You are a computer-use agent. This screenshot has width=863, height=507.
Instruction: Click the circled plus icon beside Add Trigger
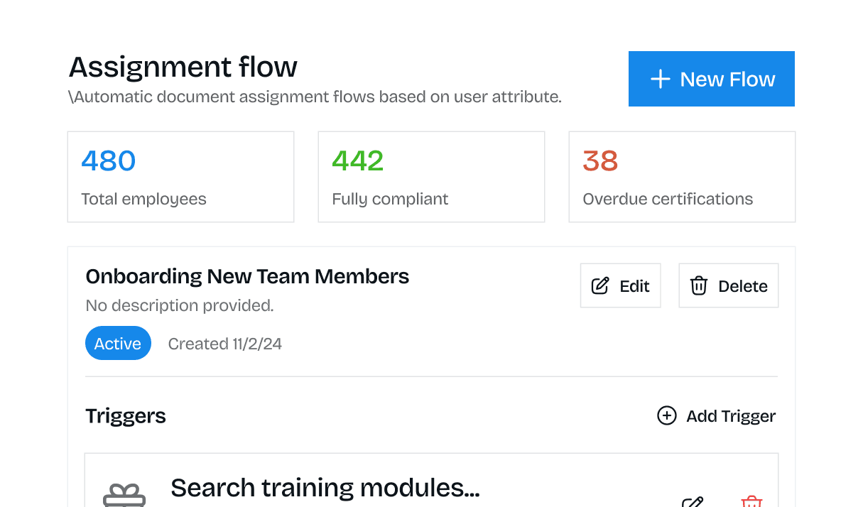point(666,415)
